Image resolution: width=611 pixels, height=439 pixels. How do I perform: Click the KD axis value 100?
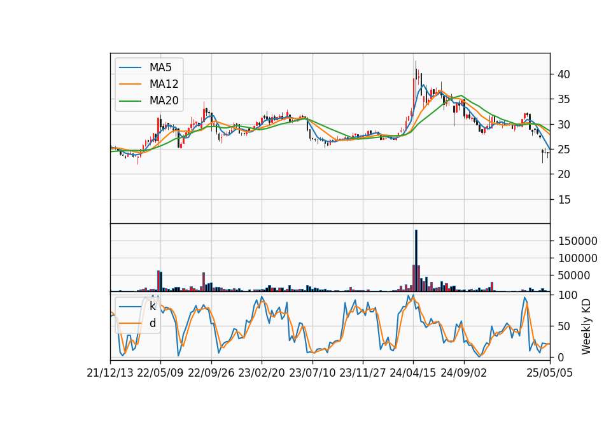pyautogui.click(x=567, y=295)
